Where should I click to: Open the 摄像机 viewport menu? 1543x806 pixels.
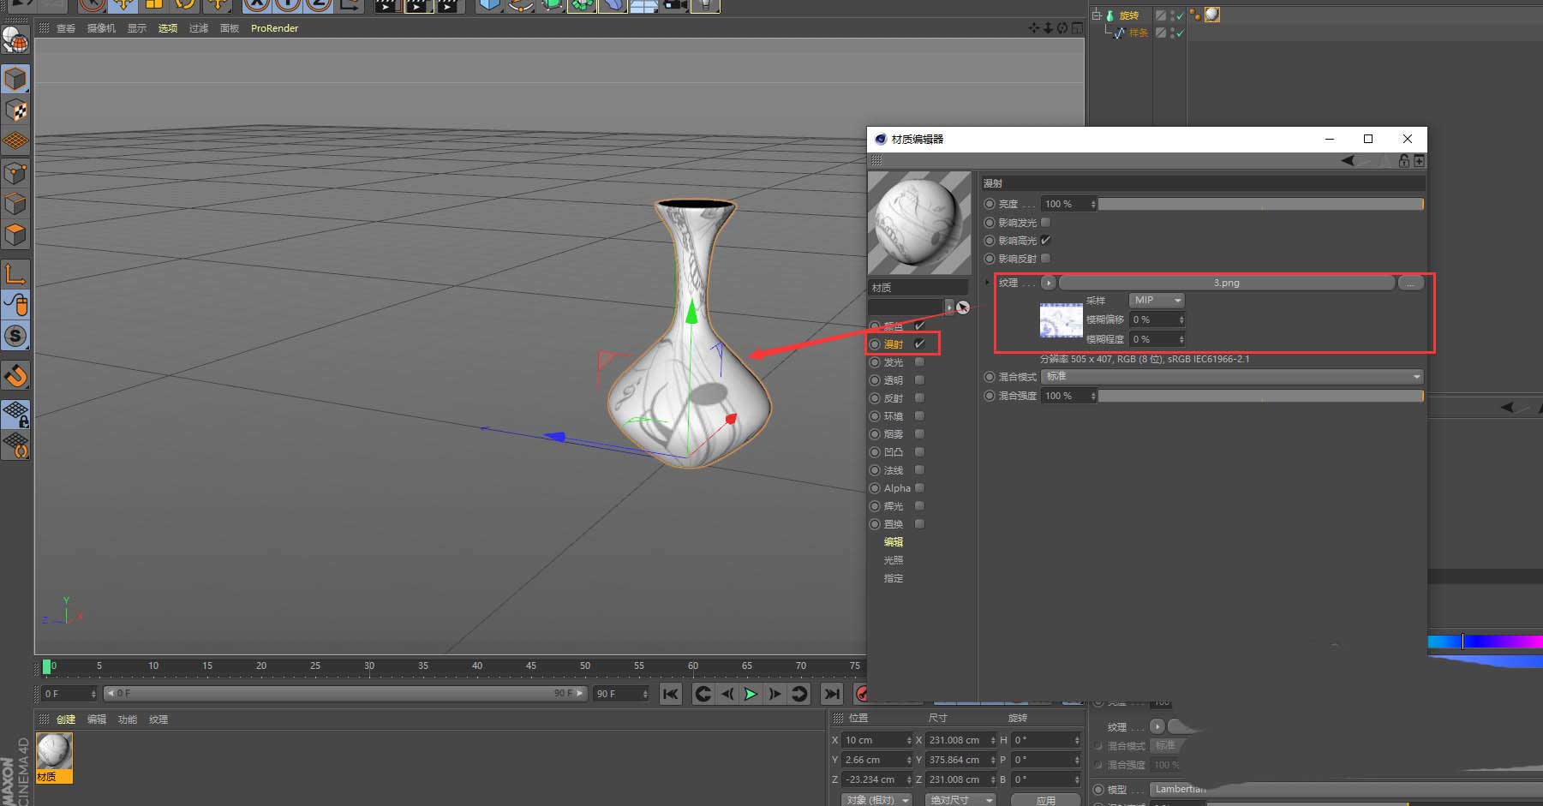pos(101,28)
